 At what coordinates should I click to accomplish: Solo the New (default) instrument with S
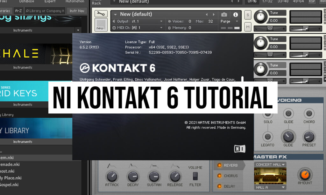pyautogui.click(x=248, y=15)
